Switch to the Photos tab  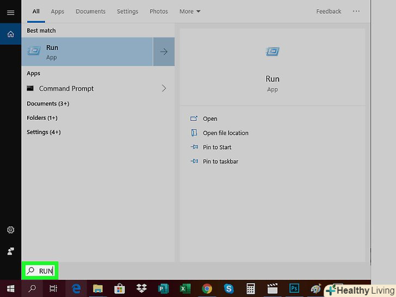click(159, 11)
